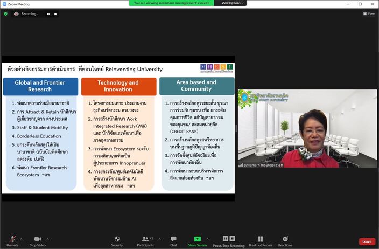
Task: Click the 'You are viewing' screen share banner
Action: (x=172, y=3)
